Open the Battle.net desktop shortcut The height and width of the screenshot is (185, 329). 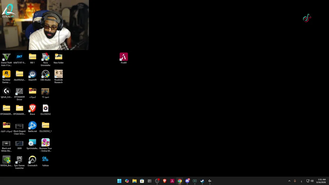(32, 127)
